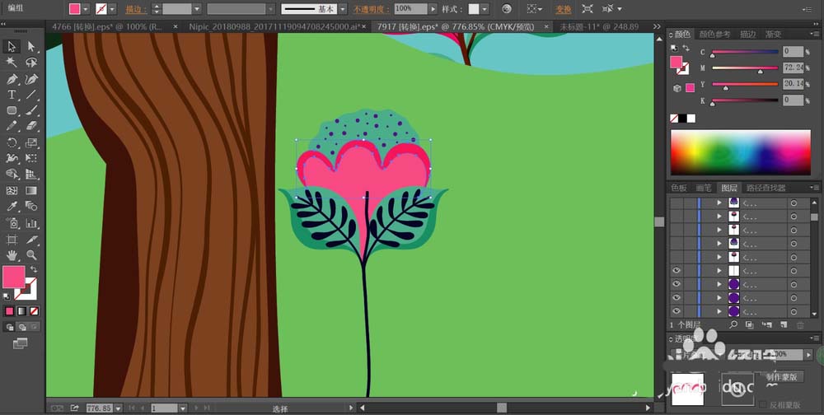Select the Scale tool
The height and width of the screenshot is (415, 824).
click(x=31, y=142)
